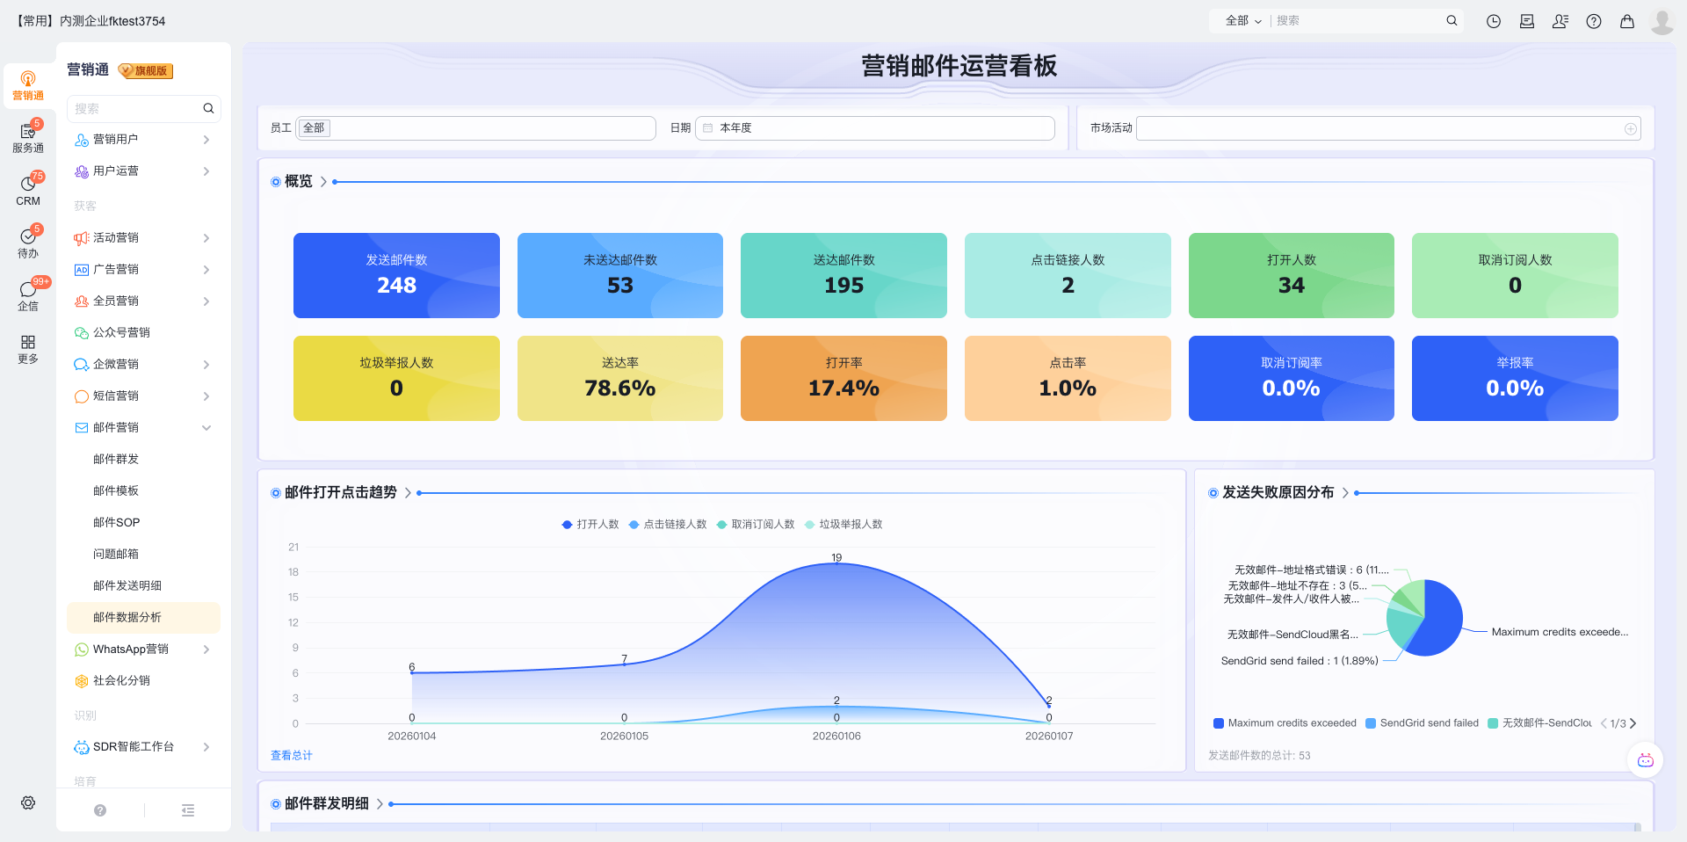The image size is (1687, 842).
Task: Expand the WhatsApp营销 menu
Action: (206, 650)
